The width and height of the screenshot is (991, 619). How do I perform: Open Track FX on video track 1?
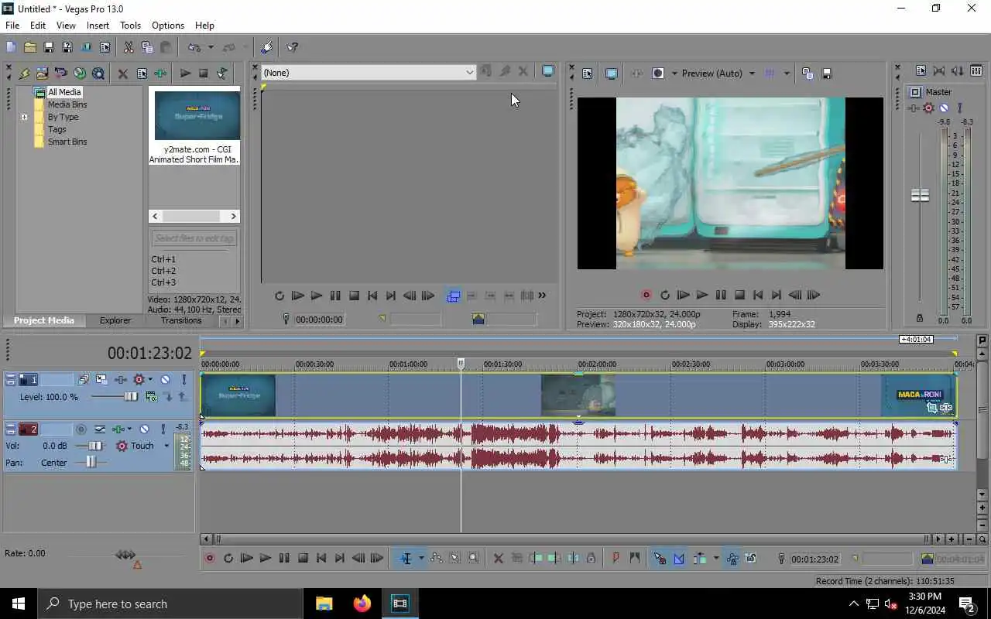(121, 379)
